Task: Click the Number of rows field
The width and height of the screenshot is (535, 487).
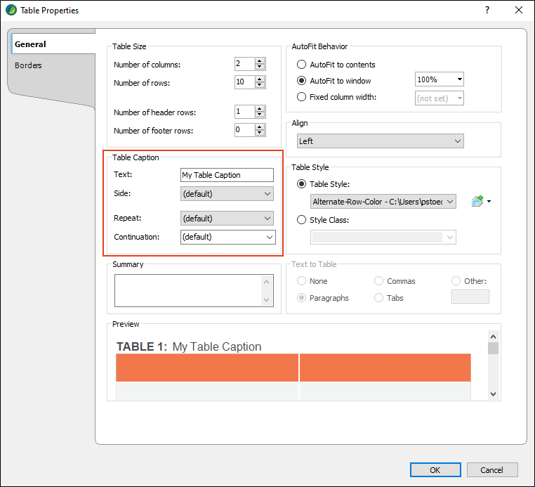Action: (244, 82)
